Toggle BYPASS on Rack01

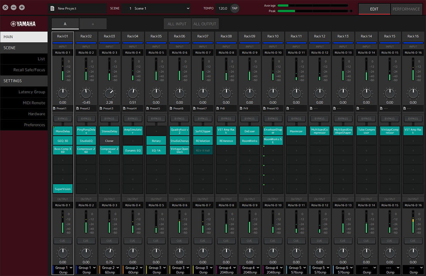pyautogui.click(x=62, y=119)
